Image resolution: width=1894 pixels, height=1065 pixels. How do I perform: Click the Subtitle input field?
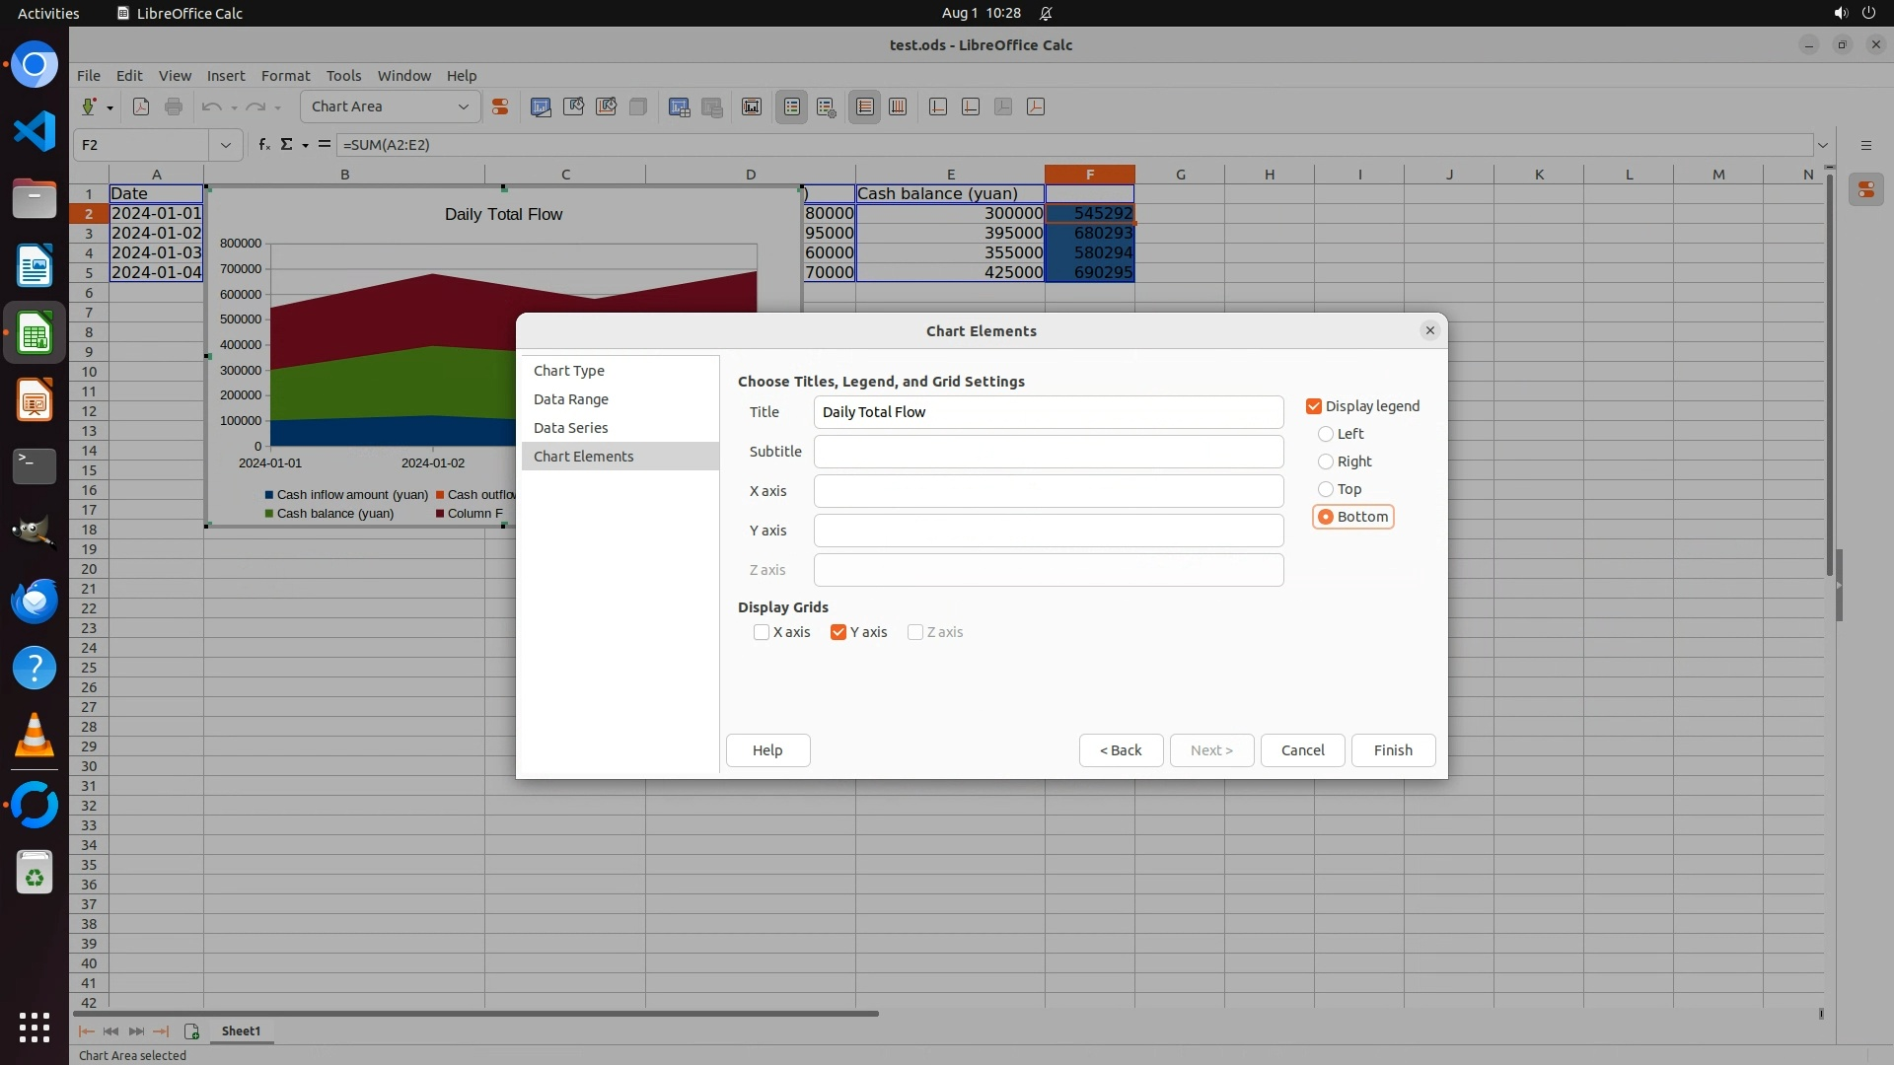[1048, 452]
